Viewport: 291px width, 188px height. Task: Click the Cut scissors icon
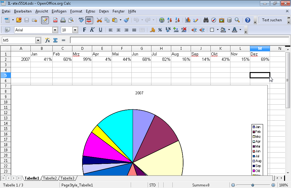pos(99,20)
